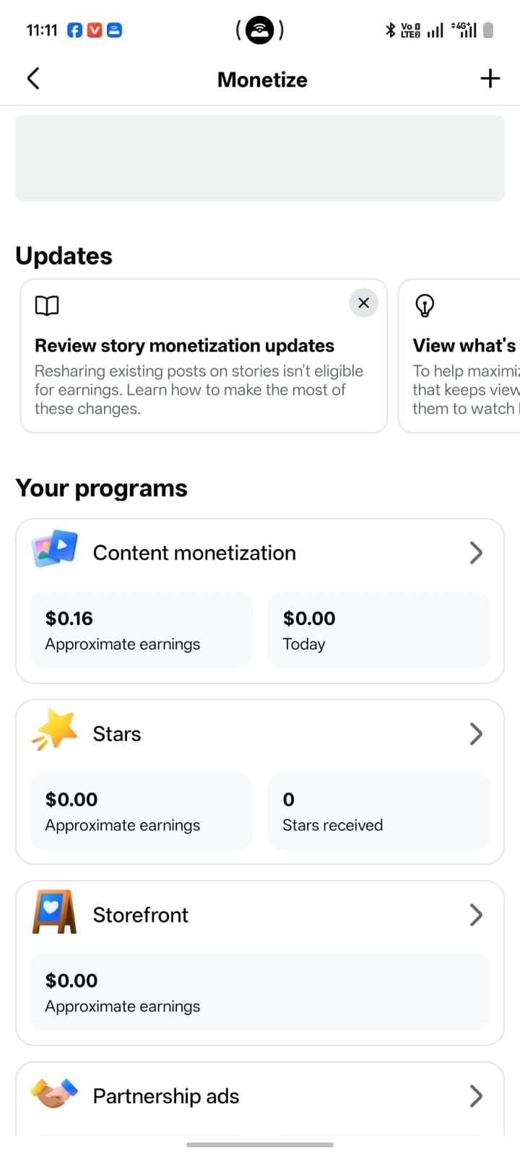The height and width of the screenshot is (1156, 520).
Task: Open Stars details via chevron
Action: click(x=476, y=734)
